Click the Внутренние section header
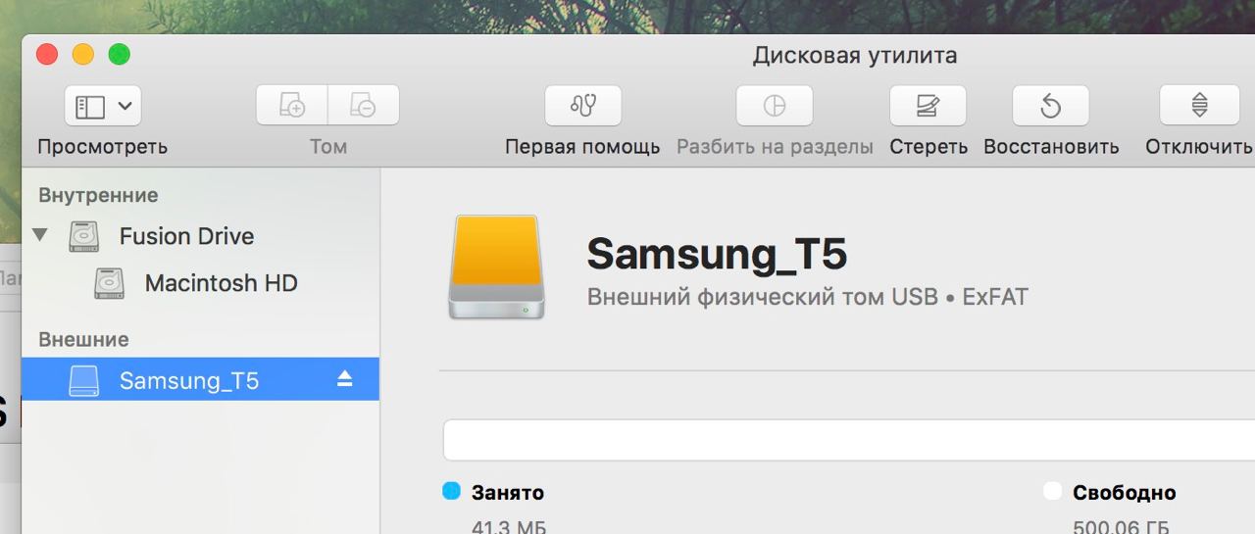The width and height of the screenshot is (1255, 534). (x=98, y=195)
